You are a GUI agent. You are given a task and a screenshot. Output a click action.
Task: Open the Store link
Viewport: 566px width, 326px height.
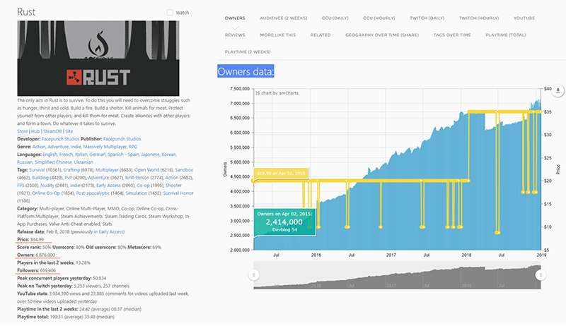[23, 131]
